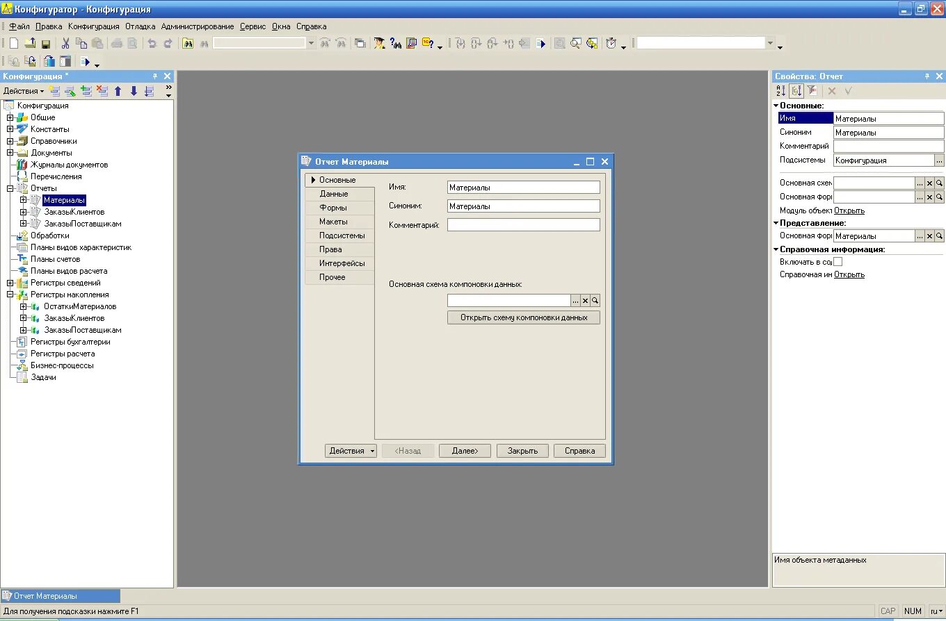Click the Далее> button
The height and width of the screenshot is (621, 946).
pyautogui.click(x=465, y=451)
